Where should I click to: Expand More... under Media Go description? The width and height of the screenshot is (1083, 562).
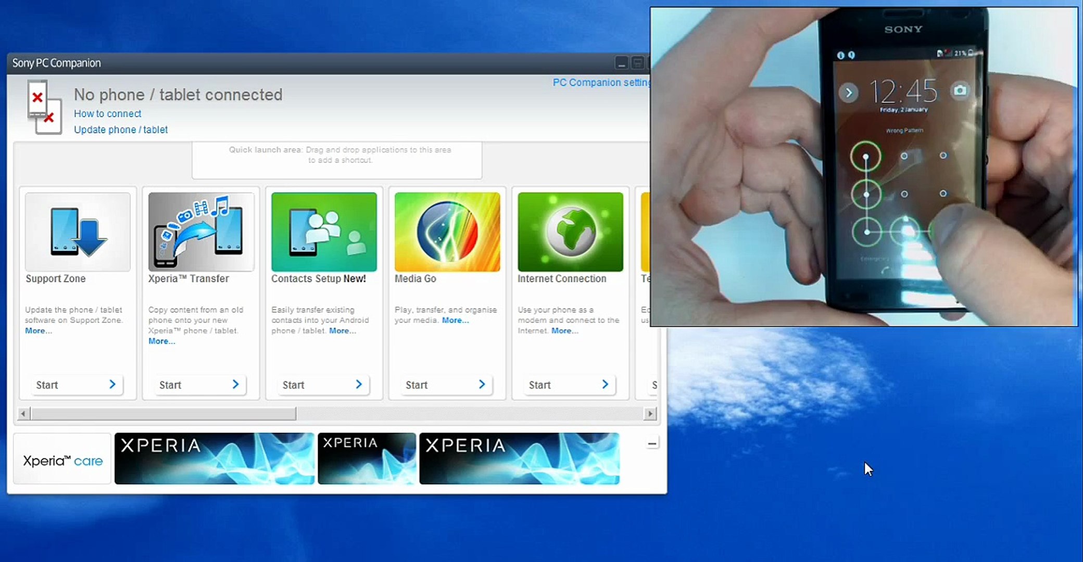tap(455, 321)
